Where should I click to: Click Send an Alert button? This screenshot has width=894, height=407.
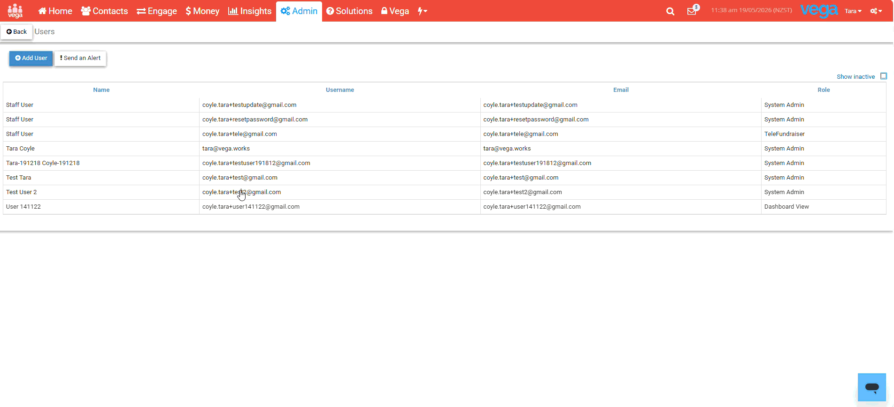coord(80,58)
